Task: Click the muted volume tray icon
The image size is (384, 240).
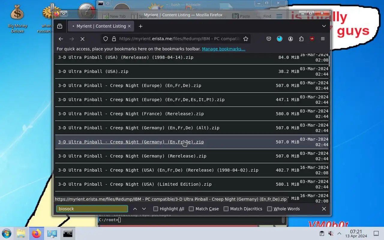Action: 331,233
